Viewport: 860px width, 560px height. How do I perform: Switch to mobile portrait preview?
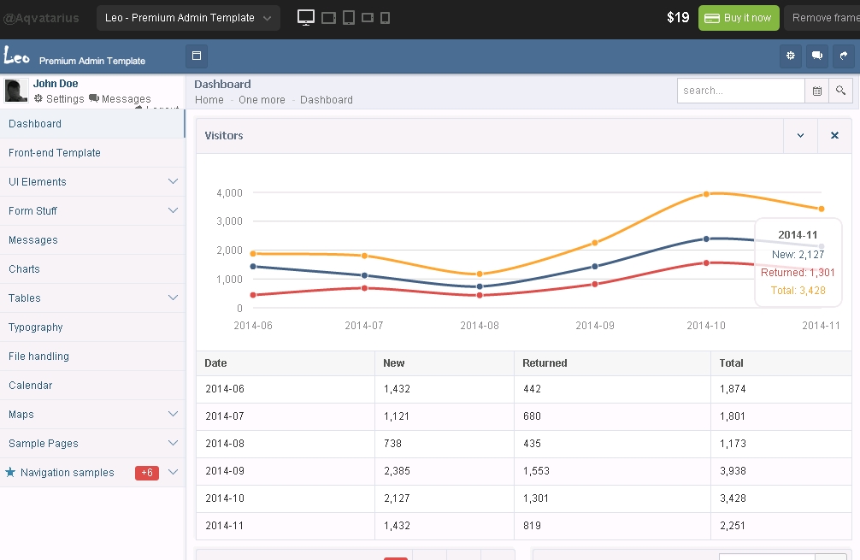click(x=385, y=18)
